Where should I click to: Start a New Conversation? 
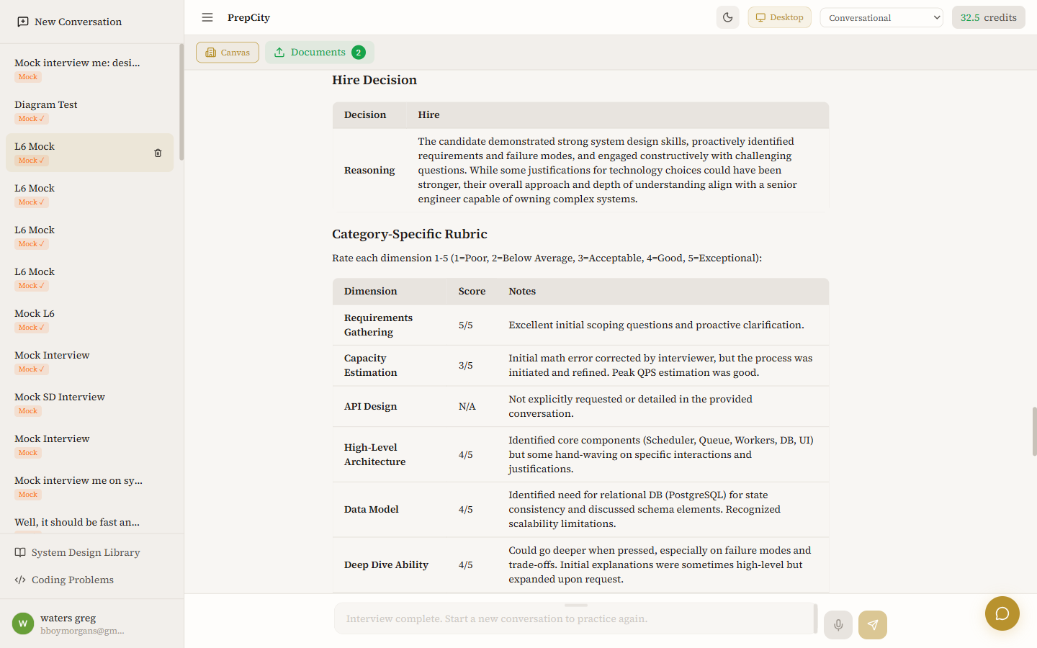point(70,22)
